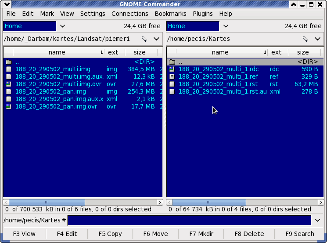This screenshot has width=327, height=243.
Task: Open the Plugins menu
Action: click(203, 14)
